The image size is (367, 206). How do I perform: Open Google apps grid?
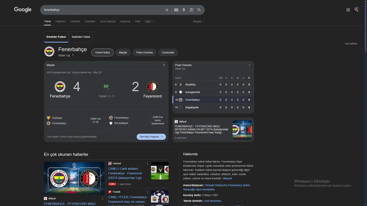click(x=348, y=10)
